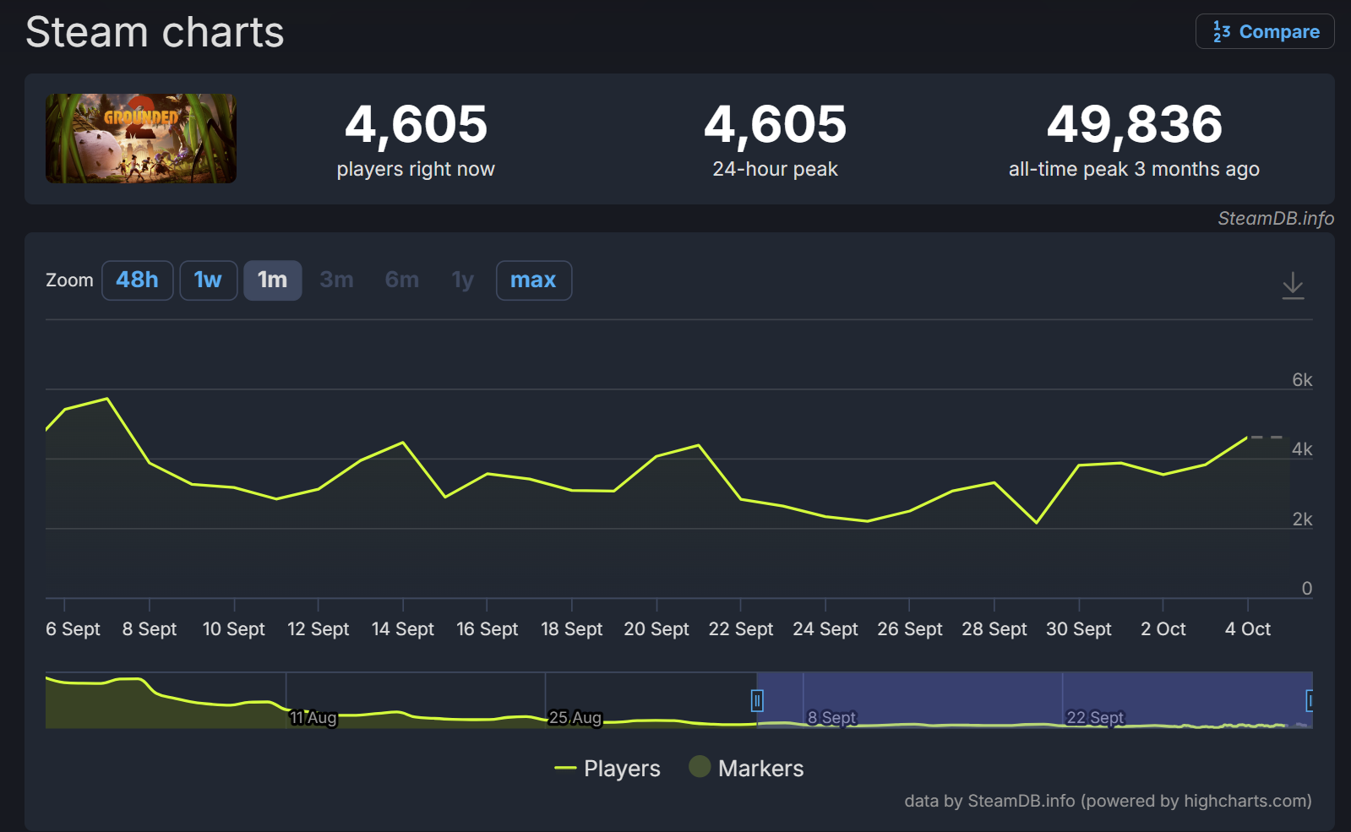Click the numbered list icon in Compare
The image size is (1351, 832).
1221,32
